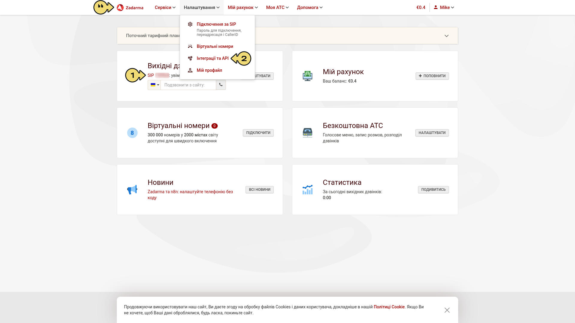This screenshot has width=575, height=323.
Task: Click the icon next to Віртуальні номери menu entry
Action: [190, 46]
